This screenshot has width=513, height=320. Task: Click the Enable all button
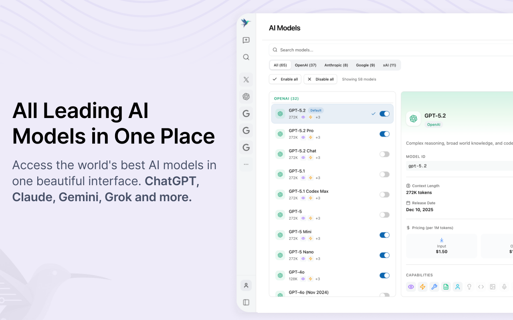[x=285, y=79]
